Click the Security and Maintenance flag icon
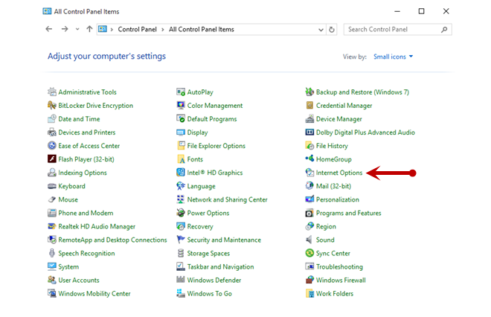 coord(181,240)
